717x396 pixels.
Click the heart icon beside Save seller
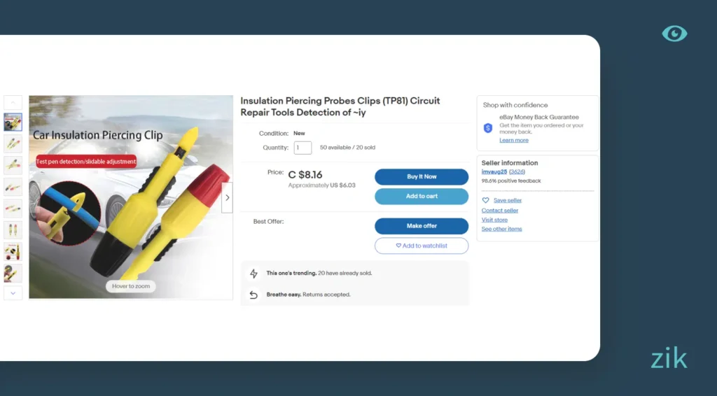tap(486, 201)
